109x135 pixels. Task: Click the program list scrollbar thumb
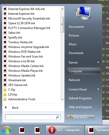pyautogui.click(x=62, y=24)
